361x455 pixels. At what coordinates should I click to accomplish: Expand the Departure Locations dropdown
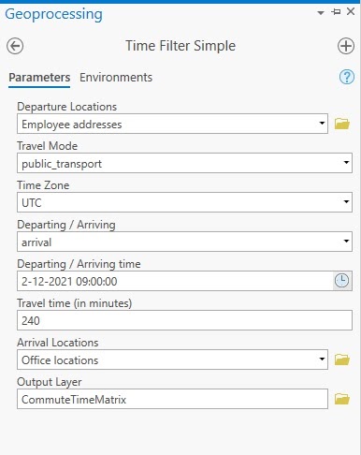pos(322,124)
